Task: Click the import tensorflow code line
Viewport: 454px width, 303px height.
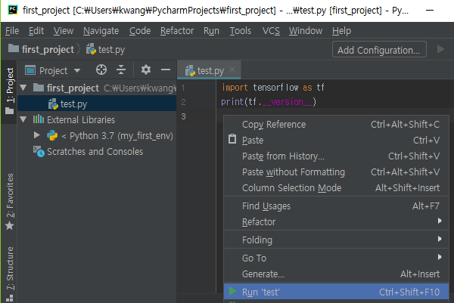Action: [x=273, y=88]
